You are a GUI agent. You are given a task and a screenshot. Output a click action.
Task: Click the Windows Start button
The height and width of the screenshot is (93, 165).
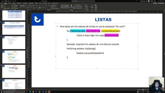point(2,92)
